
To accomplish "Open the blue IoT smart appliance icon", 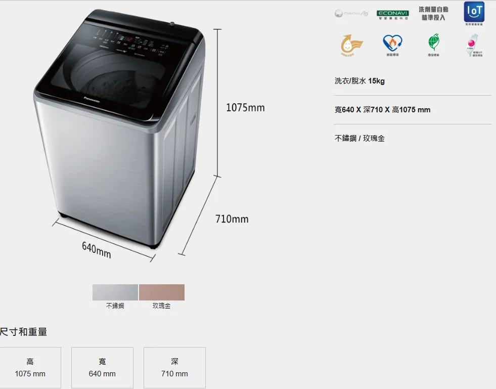I will coord(474,13).
